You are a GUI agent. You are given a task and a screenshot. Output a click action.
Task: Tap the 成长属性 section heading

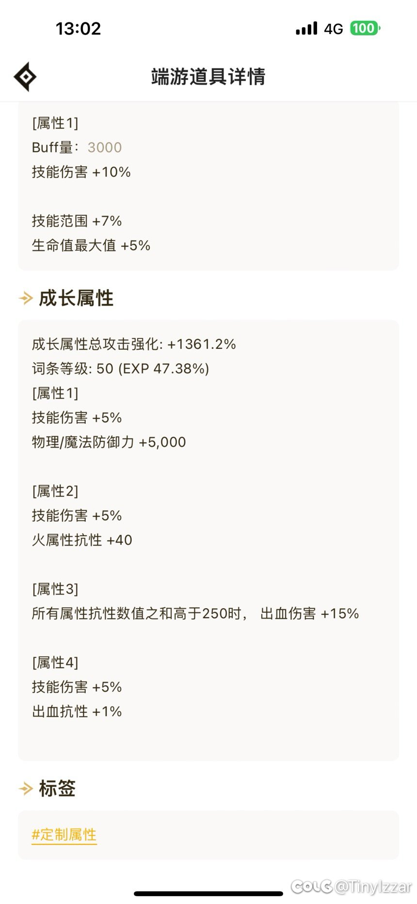point(76,298)
